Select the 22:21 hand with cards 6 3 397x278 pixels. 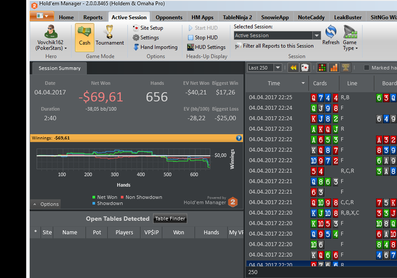pyautogui.click(x=322, y=192)
